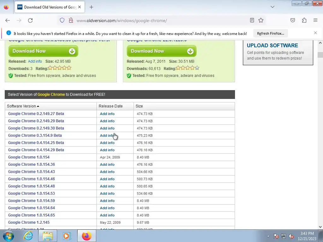Click rating stars with 60,613 downloads
Viewport: 323px width, 242px height.
[188, 68]
